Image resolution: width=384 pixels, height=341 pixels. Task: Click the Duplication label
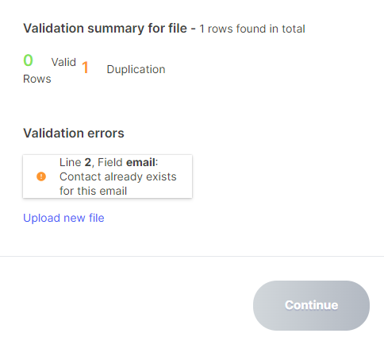coord(136,69)
